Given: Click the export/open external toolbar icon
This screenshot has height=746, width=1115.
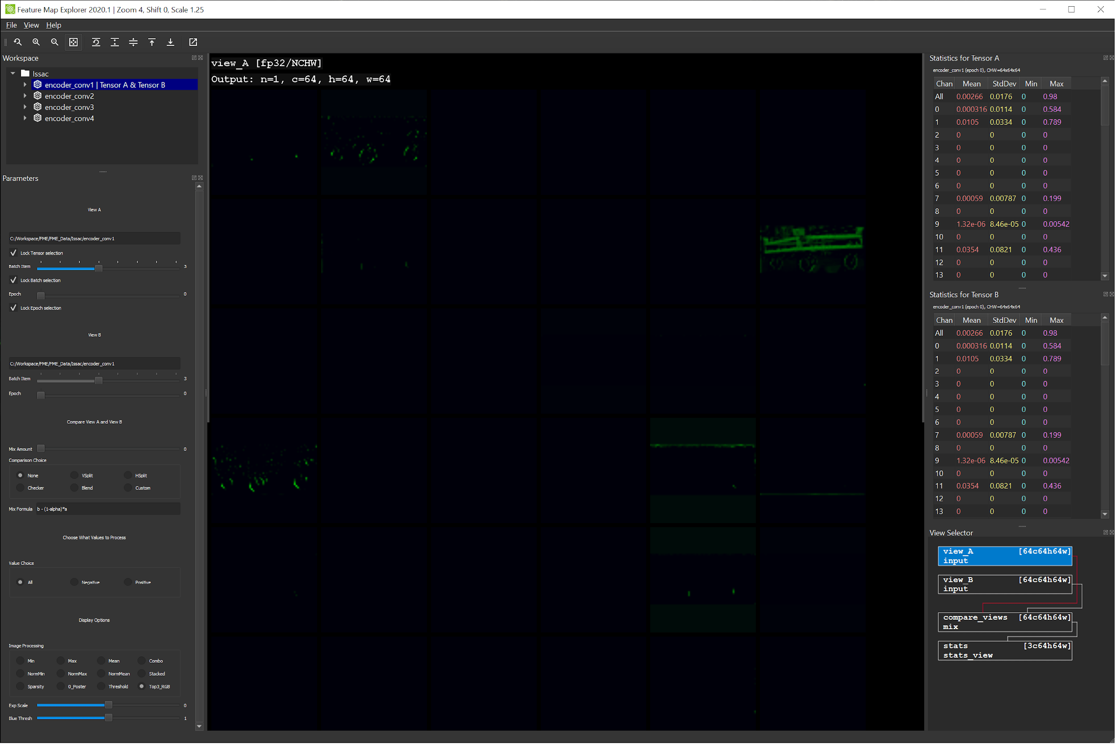Looking at the screenshot, I should click(x=193, y=42).
